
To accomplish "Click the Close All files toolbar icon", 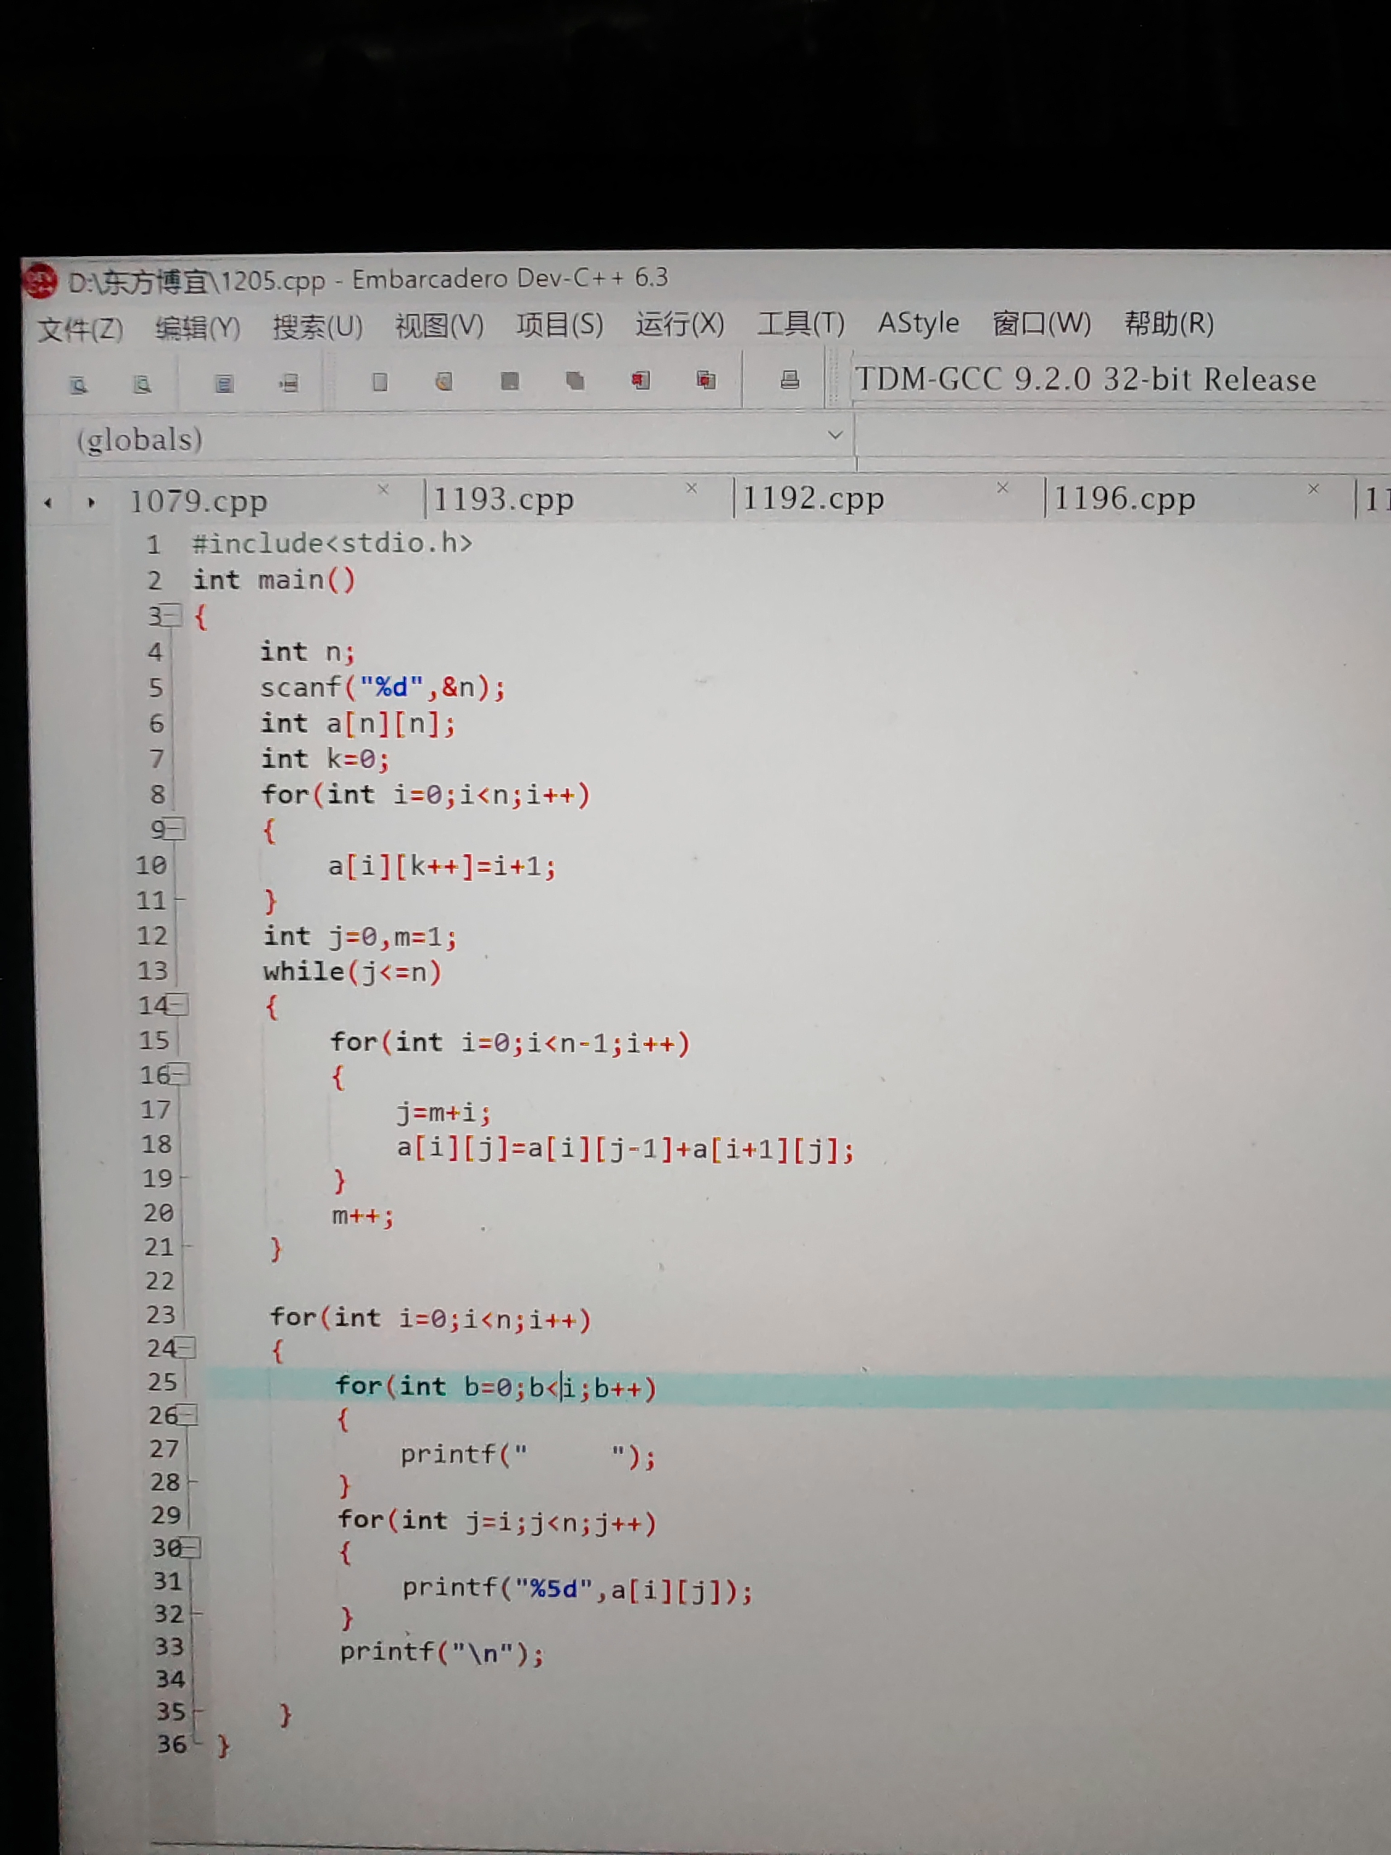I will pyautogui.click(x=706, y=380).
